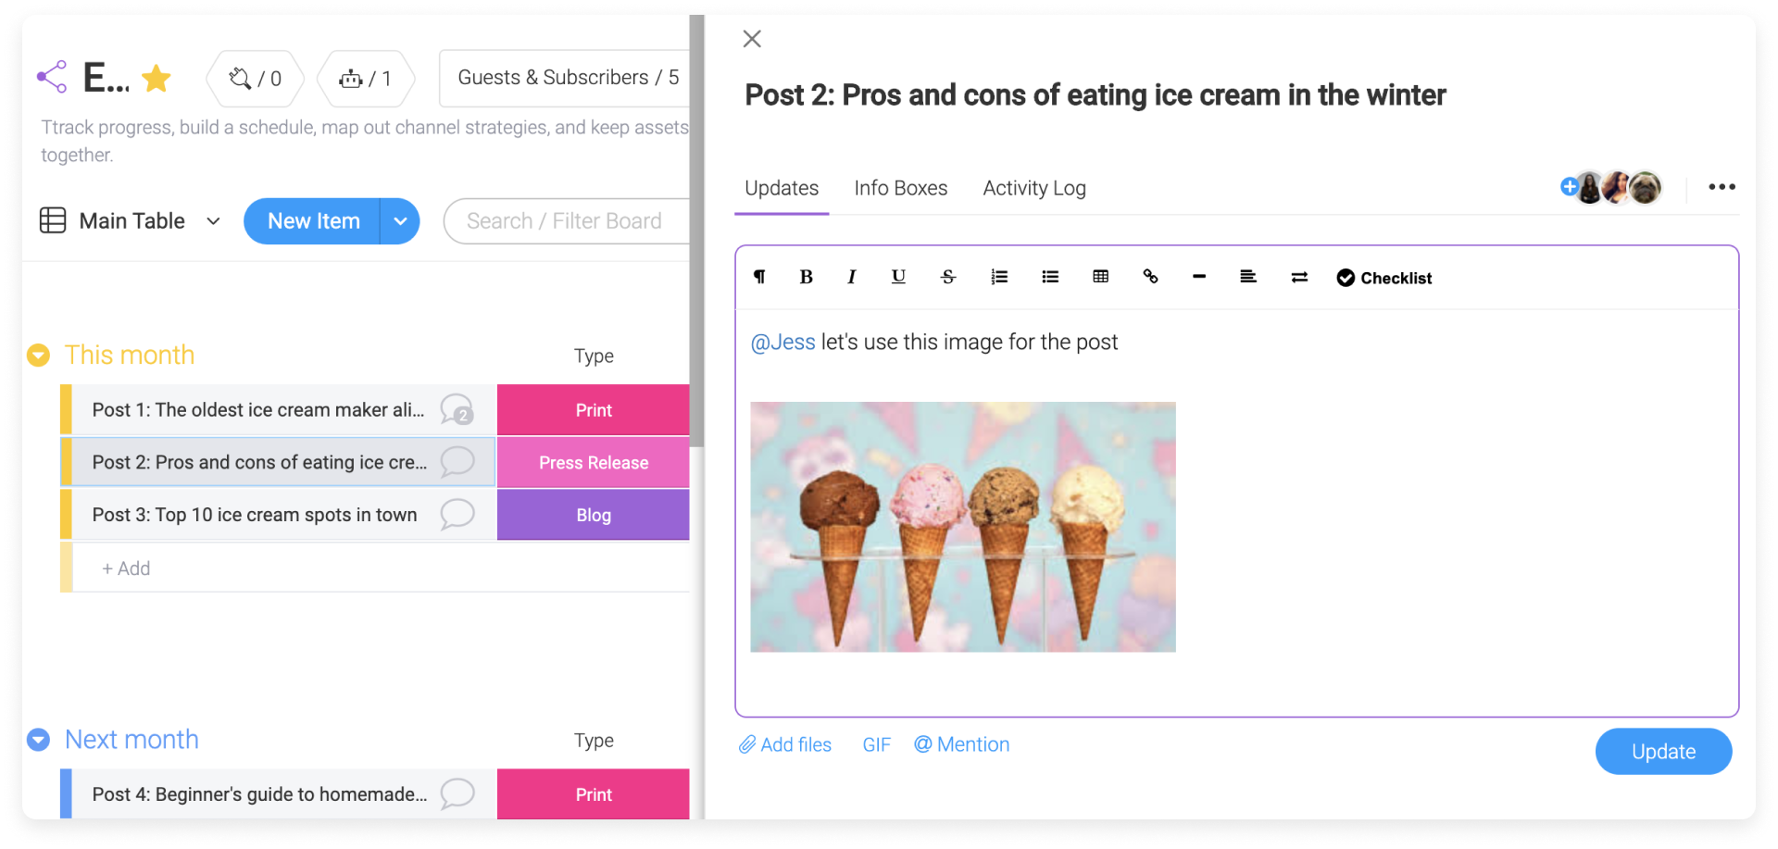Expand the Main Table view dropdown
This screenshot has width=1778, height=849.
(x=213, y=221)
